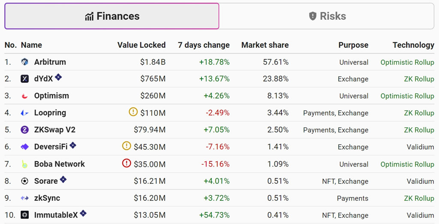The height and width of the screenshot is (224, 439).
Task: Click the StarkEx badge beside dYdX
Action: click(x=58, y=77)
